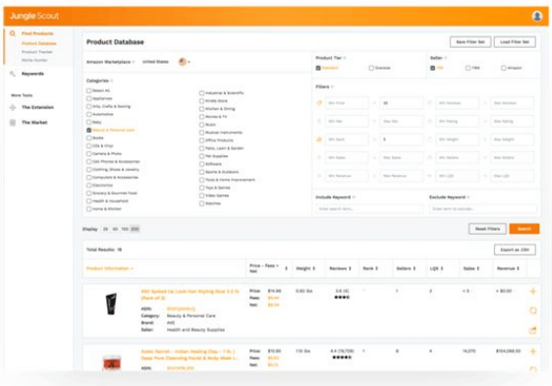This screenshot has height=386, width=552.
Task: Check the Oversize product tier
Action: click(371, 68)
